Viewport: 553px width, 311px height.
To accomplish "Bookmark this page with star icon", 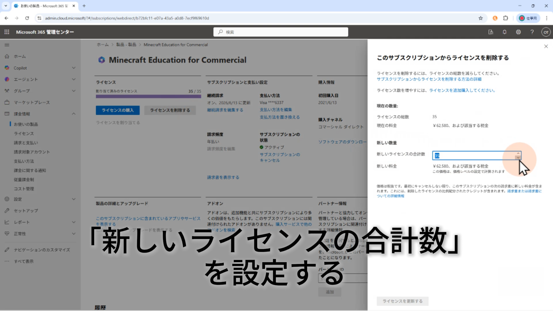I will tap(481, 18).
